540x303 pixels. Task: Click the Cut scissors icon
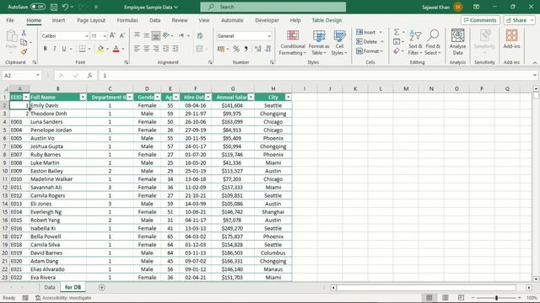click(x=24, y=33)
